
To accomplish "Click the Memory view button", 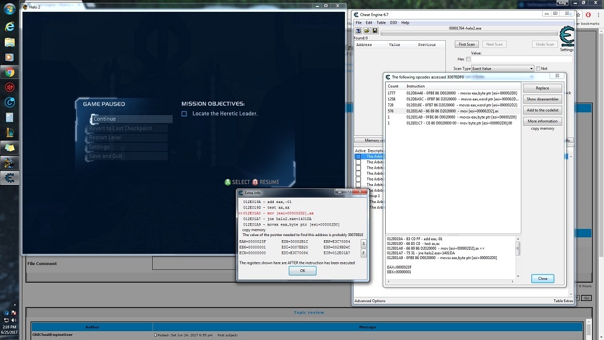I will pos(369,140).
